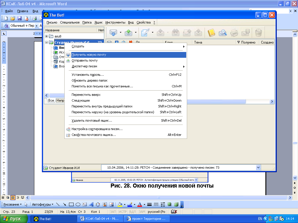This screenshot has width=298, height=223.
Task: Open the Word Правка menu
Action: (x=23, y=11)
